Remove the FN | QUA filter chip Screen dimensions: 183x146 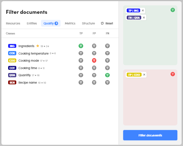click(144, 18)
